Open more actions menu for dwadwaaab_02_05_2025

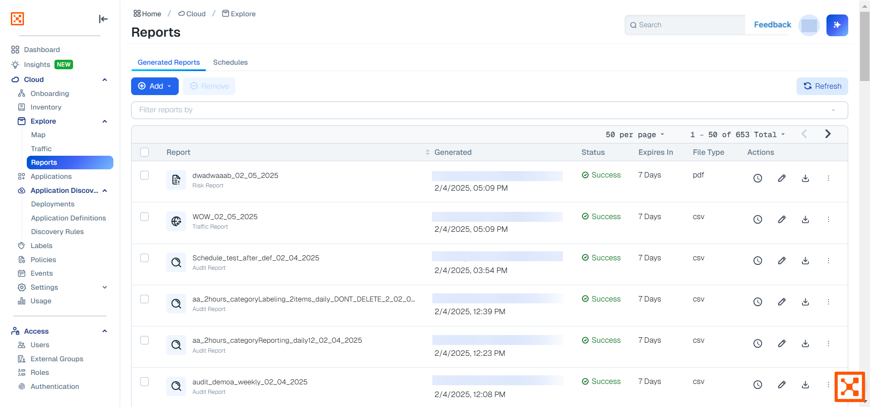click(x=828, y=178)
